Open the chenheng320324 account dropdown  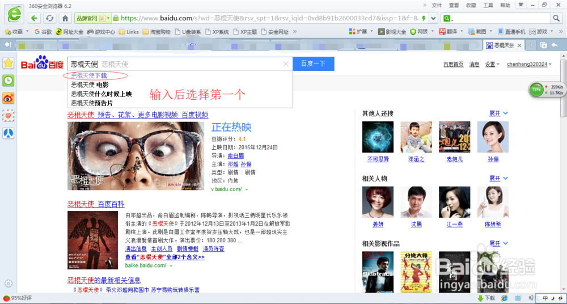(530, 65)
